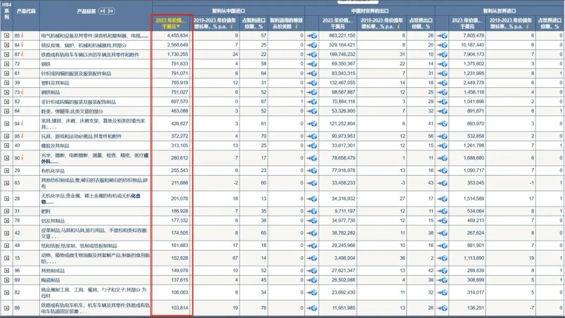
Task: Expand the row for product code 72 钢铁
Action: tap(6, 64)
